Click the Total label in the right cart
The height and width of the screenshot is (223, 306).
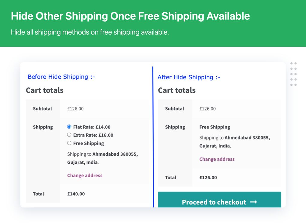pos(170,177)
